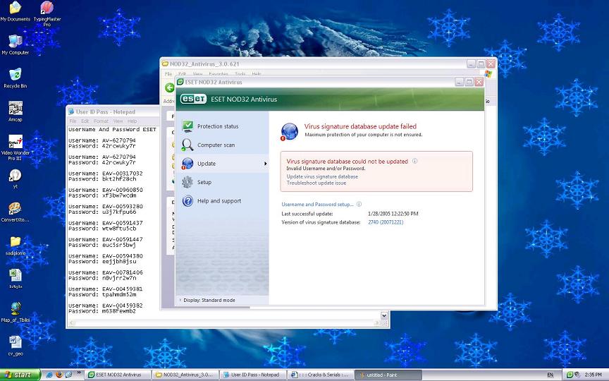Switch to User ID Pass - Notepad taskbar button
Viewport: 609px width, 381px height.
252,375
